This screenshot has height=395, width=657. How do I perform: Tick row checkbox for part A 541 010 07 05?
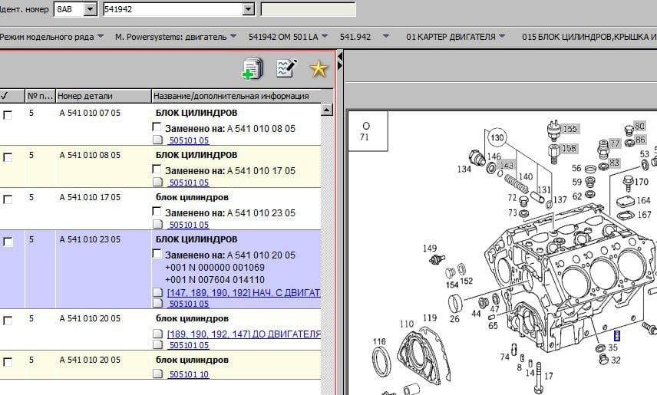pyautogui.click(x=8, y=114)
